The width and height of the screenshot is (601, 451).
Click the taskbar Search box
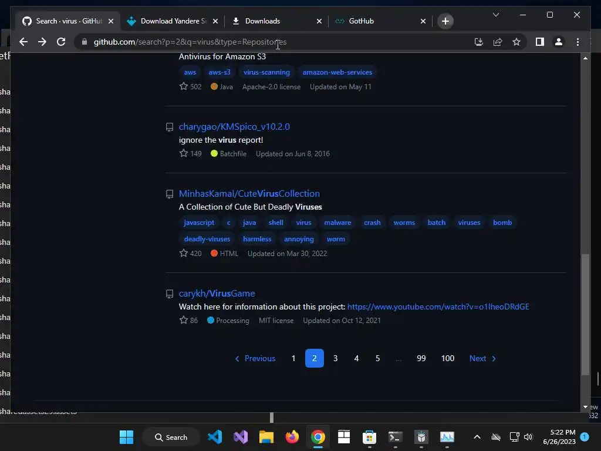click(171, 437)
